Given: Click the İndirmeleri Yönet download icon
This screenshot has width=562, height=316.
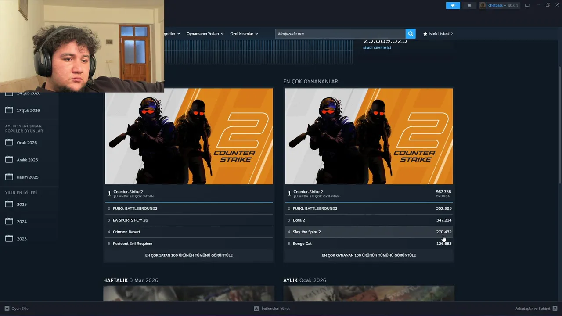Looking at the screenshot, I should pyautogui.click(x=256, y=309).
